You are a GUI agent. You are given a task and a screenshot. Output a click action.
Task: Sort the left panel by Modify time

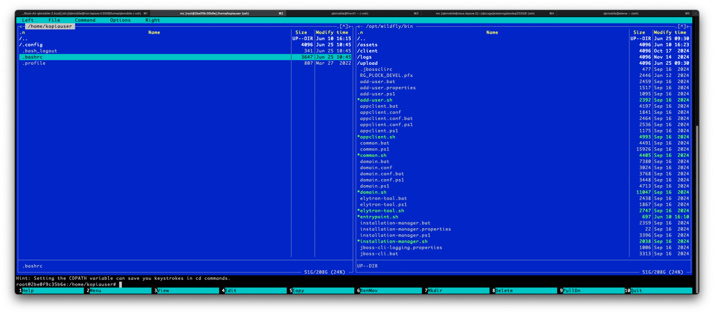(x=332, y=32)
